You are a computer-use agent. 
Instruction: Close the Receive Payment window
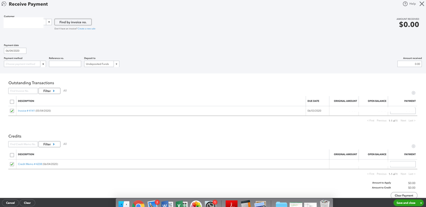tap(422, 4)
